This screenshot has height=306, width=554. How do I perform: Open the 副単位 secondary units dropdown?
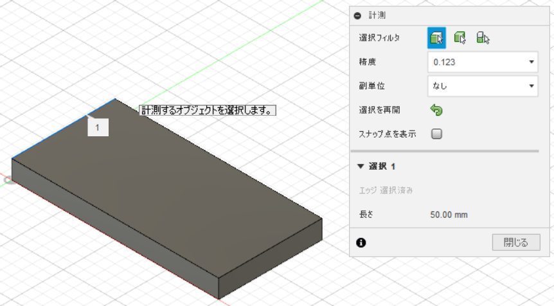[483, 86]
